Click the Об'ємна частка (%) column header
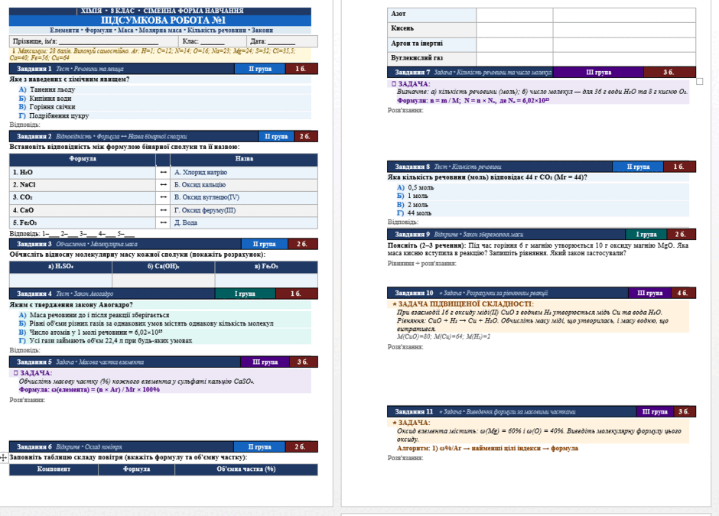719x516 pixels. 246,469
